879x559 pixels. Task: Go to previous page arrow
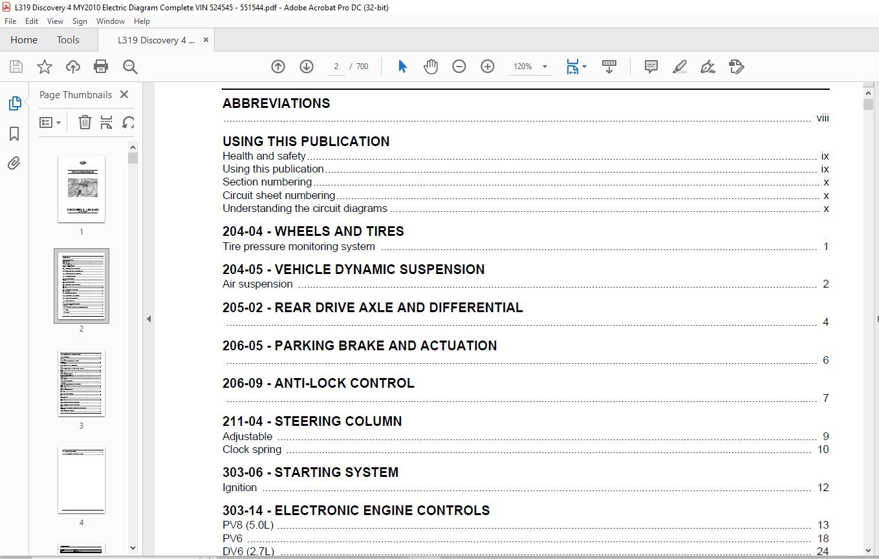click(278, 67)
